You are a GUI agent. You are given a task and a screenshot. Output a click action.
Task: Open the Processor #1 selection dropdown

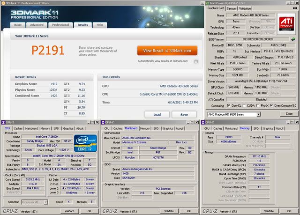coord(46,202)
